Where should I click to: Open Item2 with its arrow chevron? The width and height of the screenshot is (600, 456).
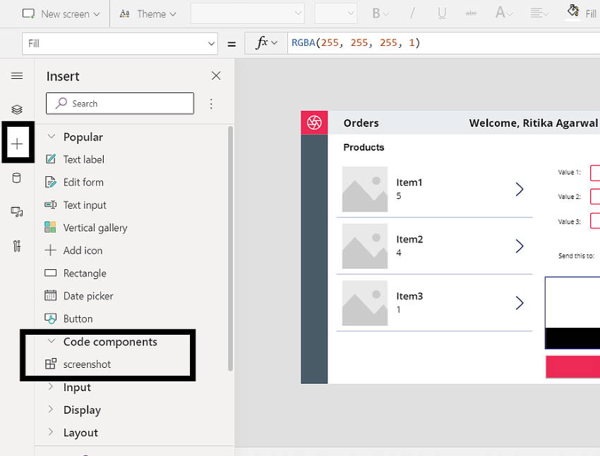[520, 246]
